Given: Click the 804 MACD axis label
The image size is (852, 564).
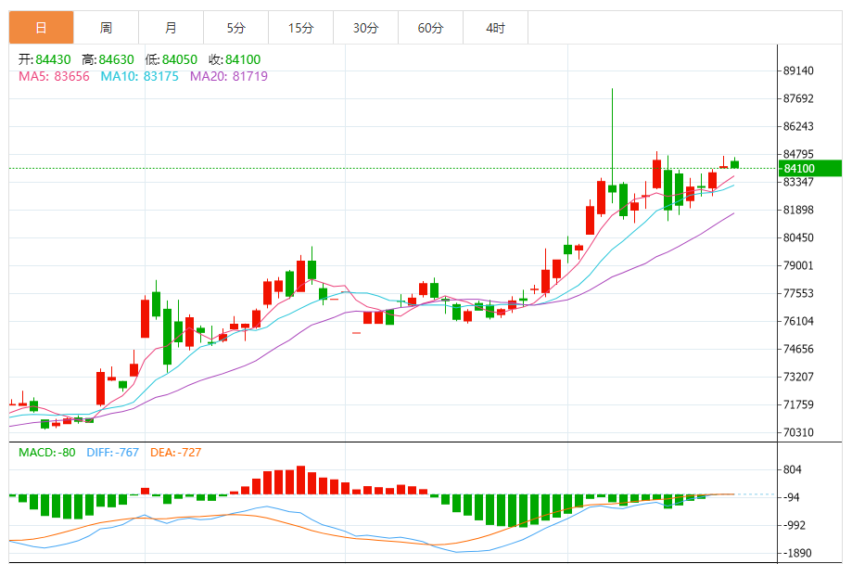Looking at the screenshot, I should point(793,469).
